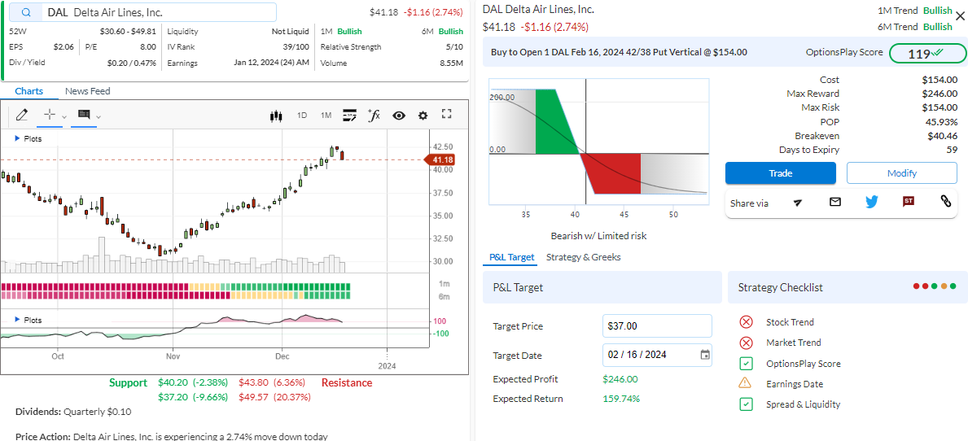Viewport: 968px width, 441px height.
Task: Click the Stock Trend red X icon
Action: [x=747, y=322]
